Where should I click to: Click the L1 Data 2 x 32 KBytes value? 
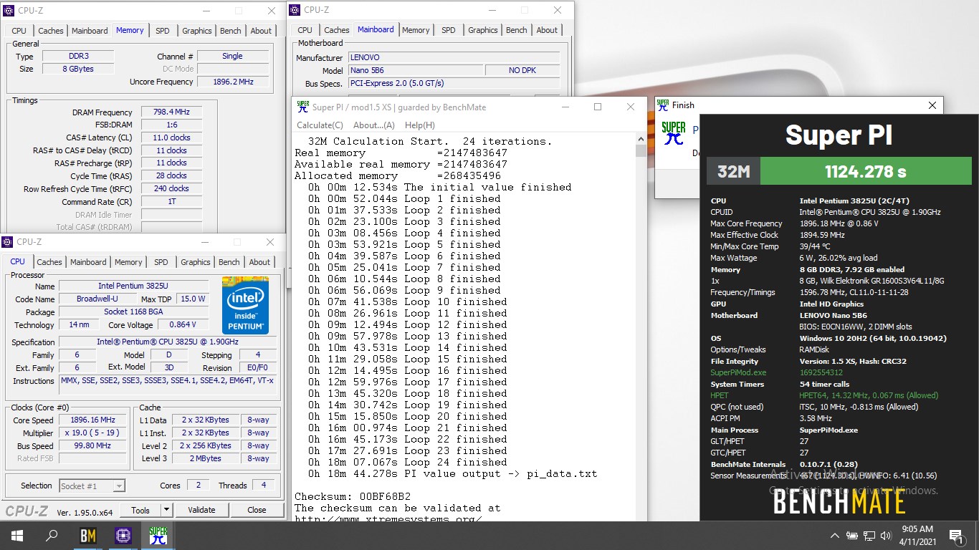[x=206, y=420]
